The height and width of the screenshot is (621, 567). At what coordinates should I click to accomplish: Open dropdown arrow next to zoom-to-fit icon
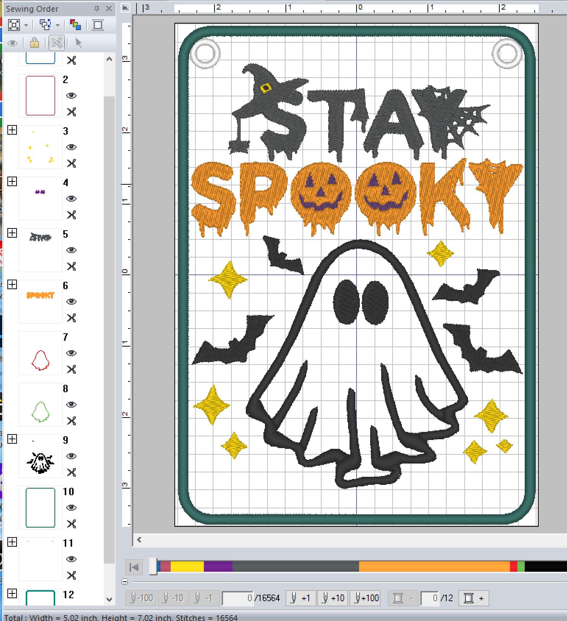pos(26,25)
